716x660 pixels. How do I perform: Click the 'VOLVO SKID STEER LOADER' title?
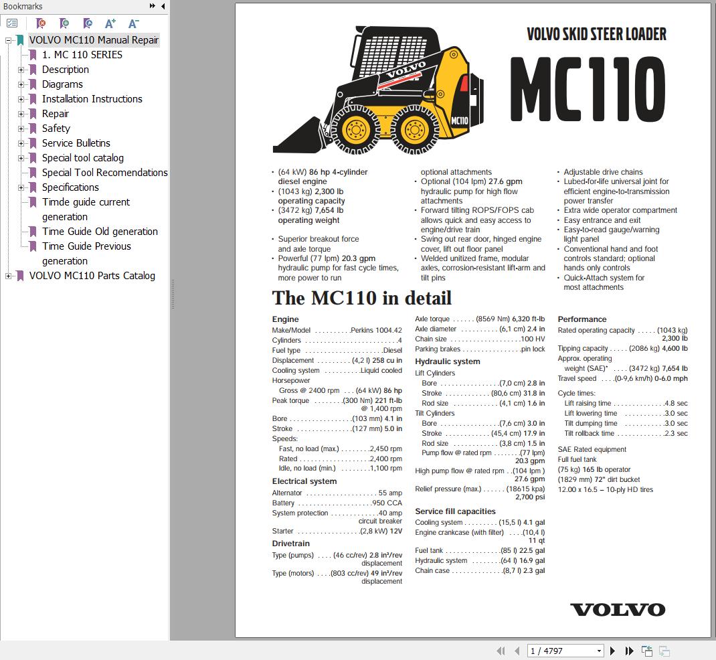[596, 33]
